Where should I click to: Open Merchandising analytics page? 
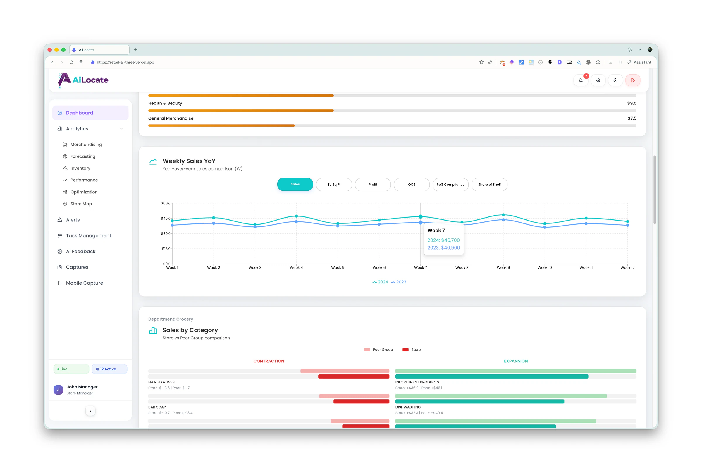pos(86,145)
